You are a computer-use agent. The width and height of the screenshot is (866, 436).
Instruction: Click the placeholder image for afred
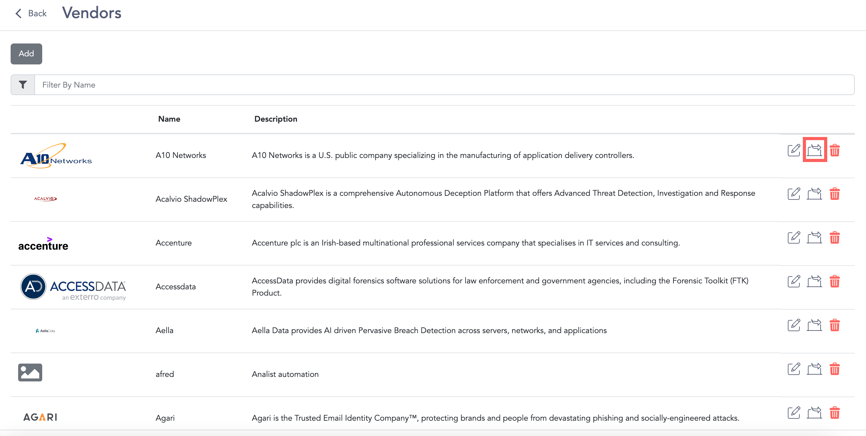pos(30,373)
